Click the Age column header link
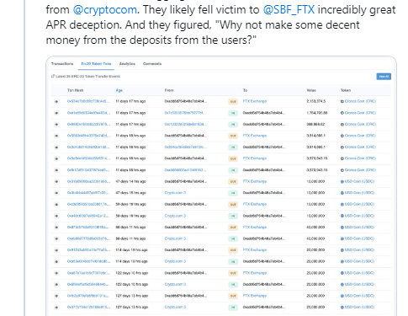The width and height of the screenshot is (408, 316). click(x=119, y=90)
